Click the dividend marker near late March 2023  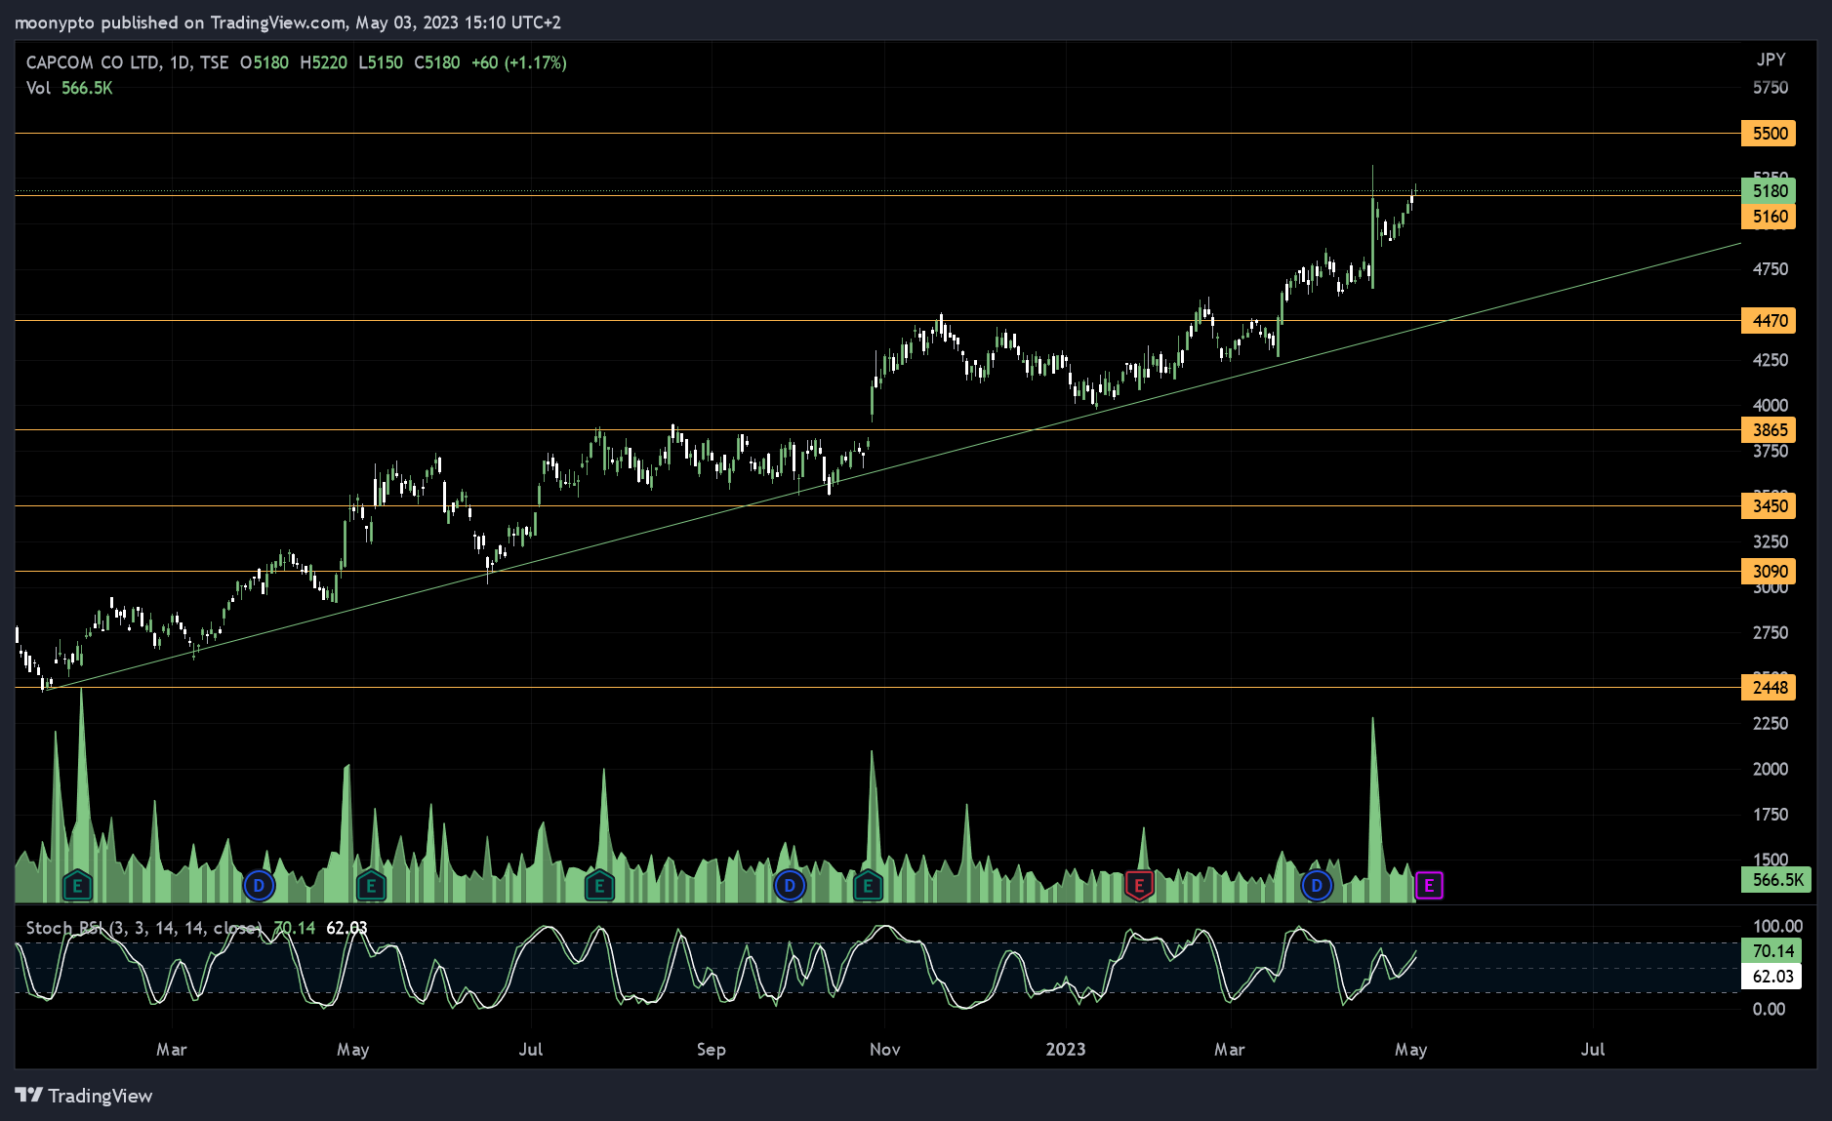pyautogui.click(x=1317, y=886)
